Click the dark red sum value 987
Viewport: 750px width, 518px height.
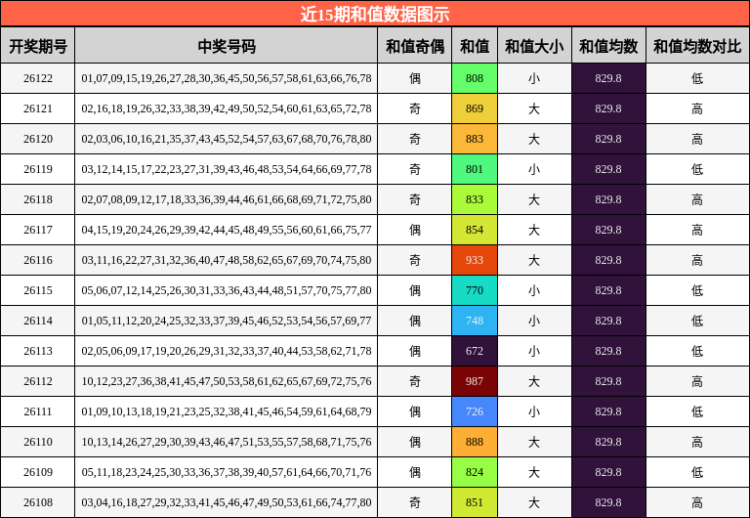[x=475, y=381]
